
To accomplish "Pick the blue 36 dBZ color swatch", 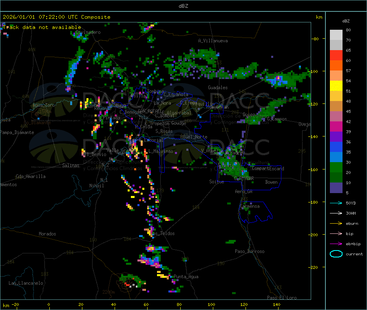I will click(x=336, y=147).
